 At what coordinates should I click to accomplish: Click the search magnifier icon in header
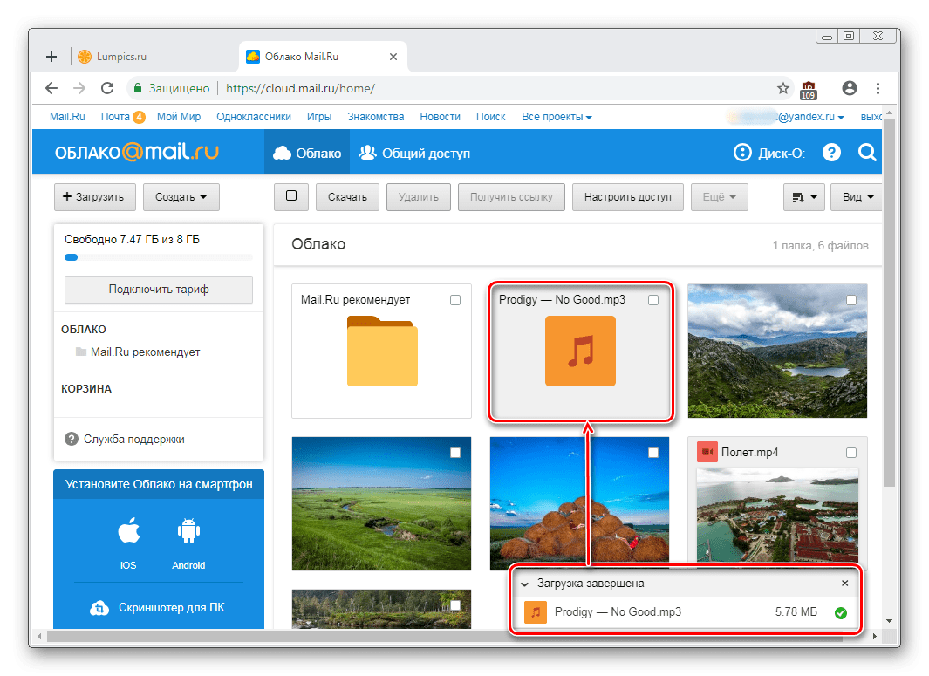click(x=867, y=153)
